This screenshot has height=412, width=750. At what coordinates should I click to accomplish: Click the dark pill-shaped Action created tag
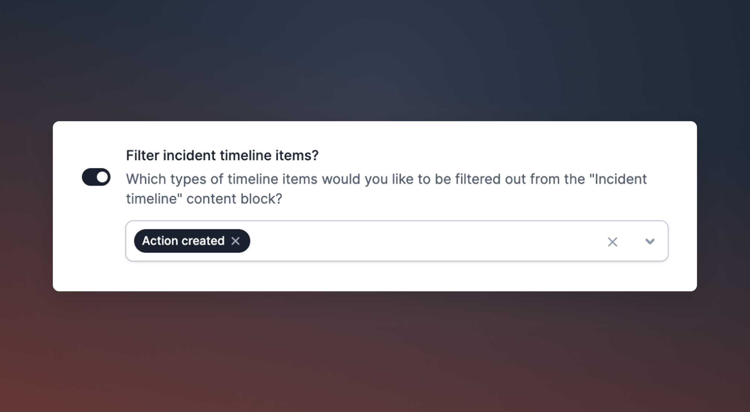coord(183,241)
